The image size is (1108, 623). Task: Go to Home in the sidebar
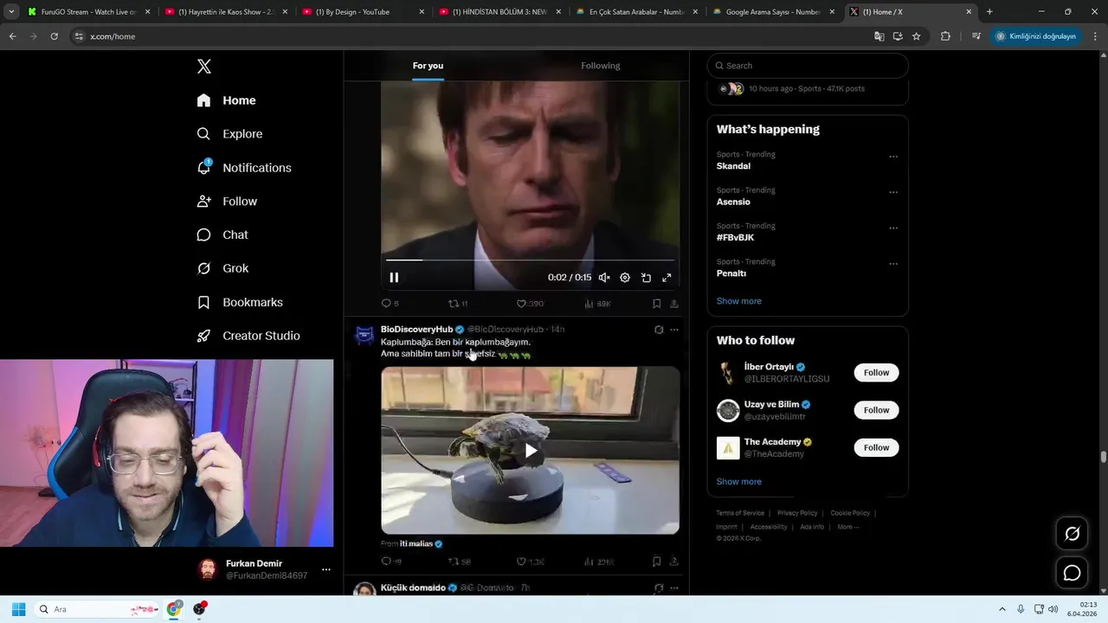227,100
